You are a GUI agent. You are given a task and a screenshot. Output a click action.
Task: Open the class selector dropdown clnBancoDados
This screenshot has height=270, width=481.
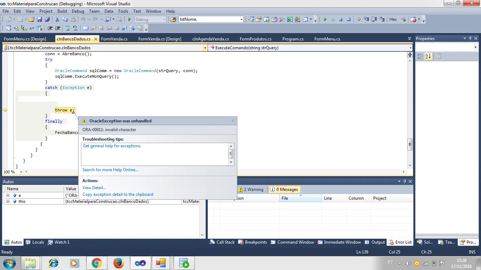[205, 48]
